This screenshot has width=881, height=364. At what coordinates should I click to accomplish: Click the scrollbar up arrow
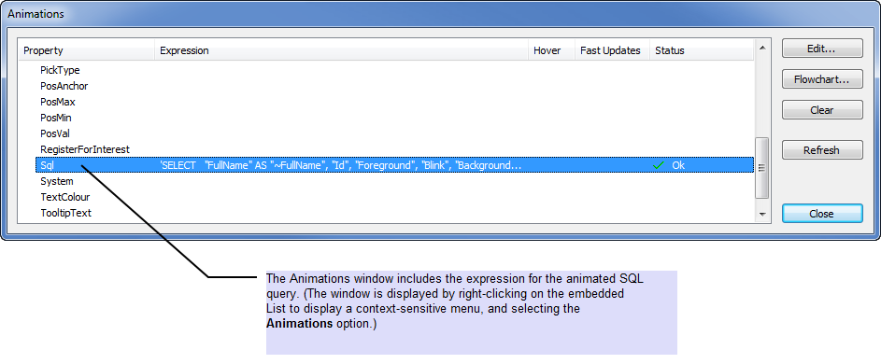(762, 48)
